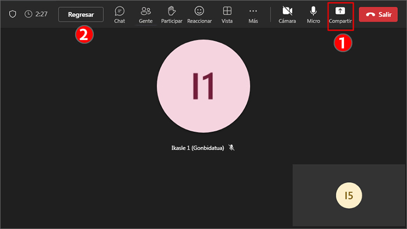Click the shield security icon

(x=13, y=14)
